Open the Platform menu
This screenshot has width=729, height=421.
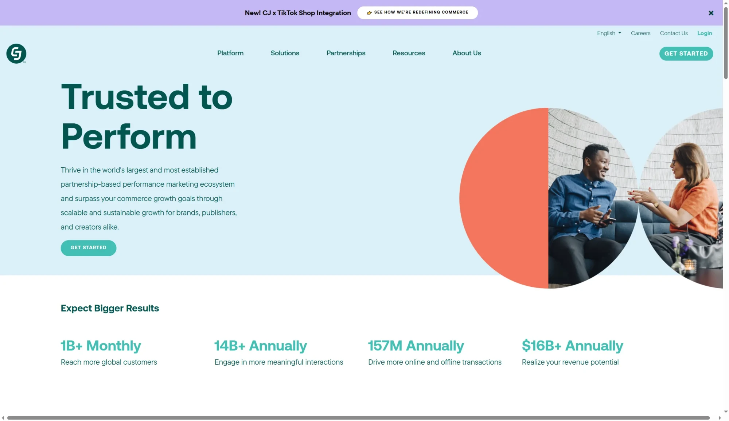[230, 53]
